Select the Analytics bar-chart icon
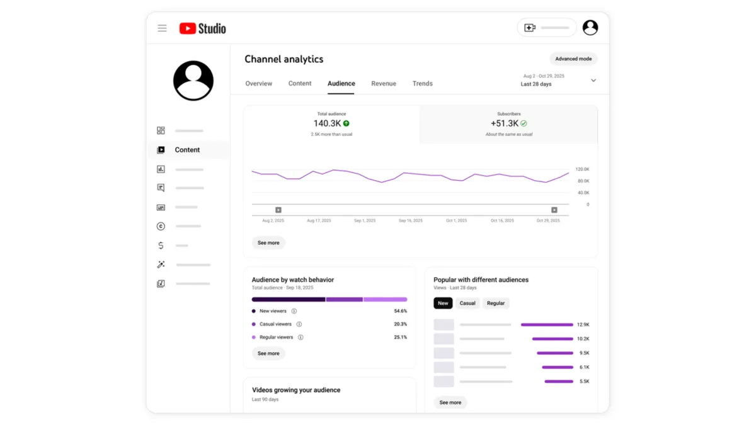 [x=161, y=169]
